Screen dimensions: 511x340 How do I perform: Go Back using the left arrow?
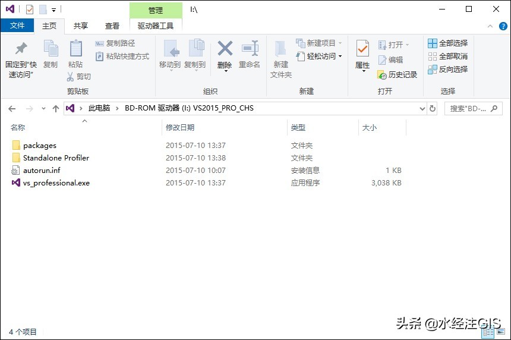(x=12, y=109)
